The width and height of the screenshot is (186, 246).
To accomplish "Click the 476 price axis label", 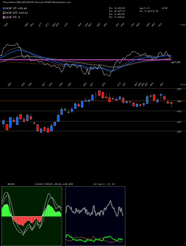I will tap(179, 112).
